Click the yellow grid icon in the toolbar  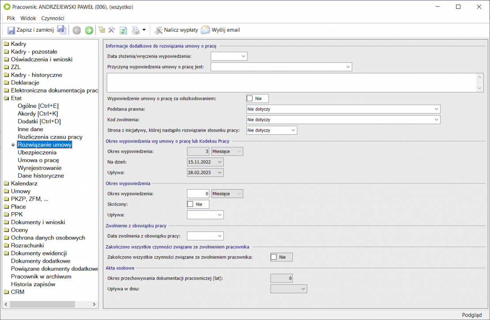(102, 30)
